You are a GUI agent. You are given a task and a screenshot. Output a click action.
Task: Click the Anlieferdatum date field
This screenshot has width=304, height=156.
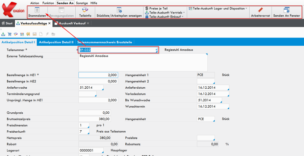pos(212,88)
